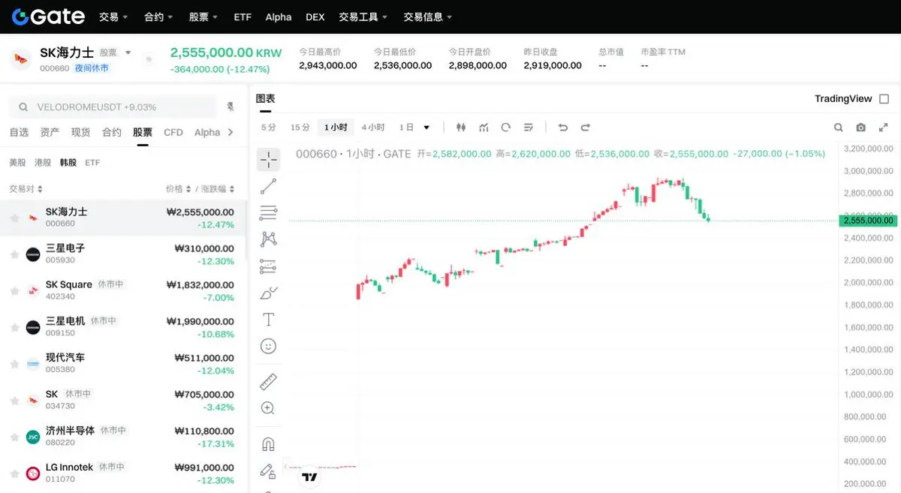Click the 2,555,000.00 price label on axis
This screenshot has height=493, width=901.
click(x=867, y=220)
